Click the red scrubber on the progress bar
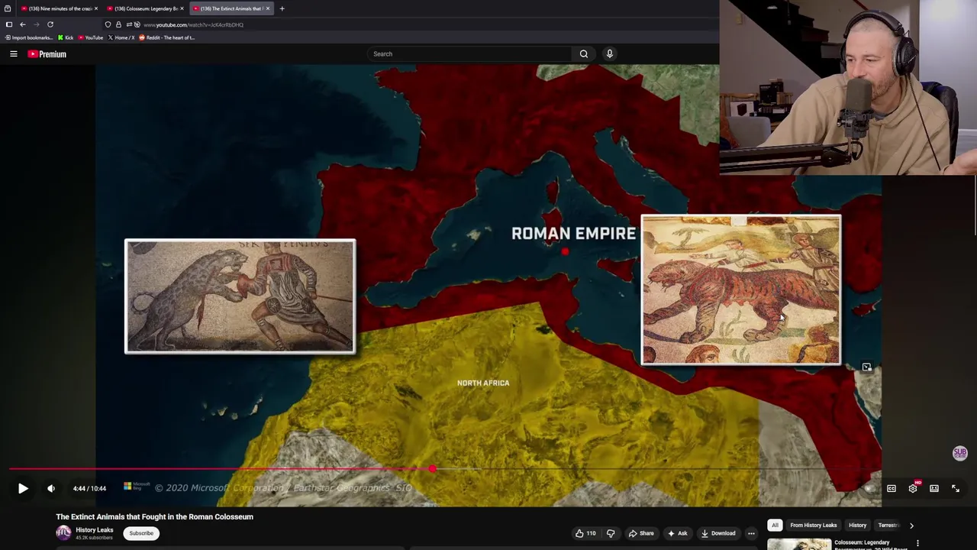 432,469
